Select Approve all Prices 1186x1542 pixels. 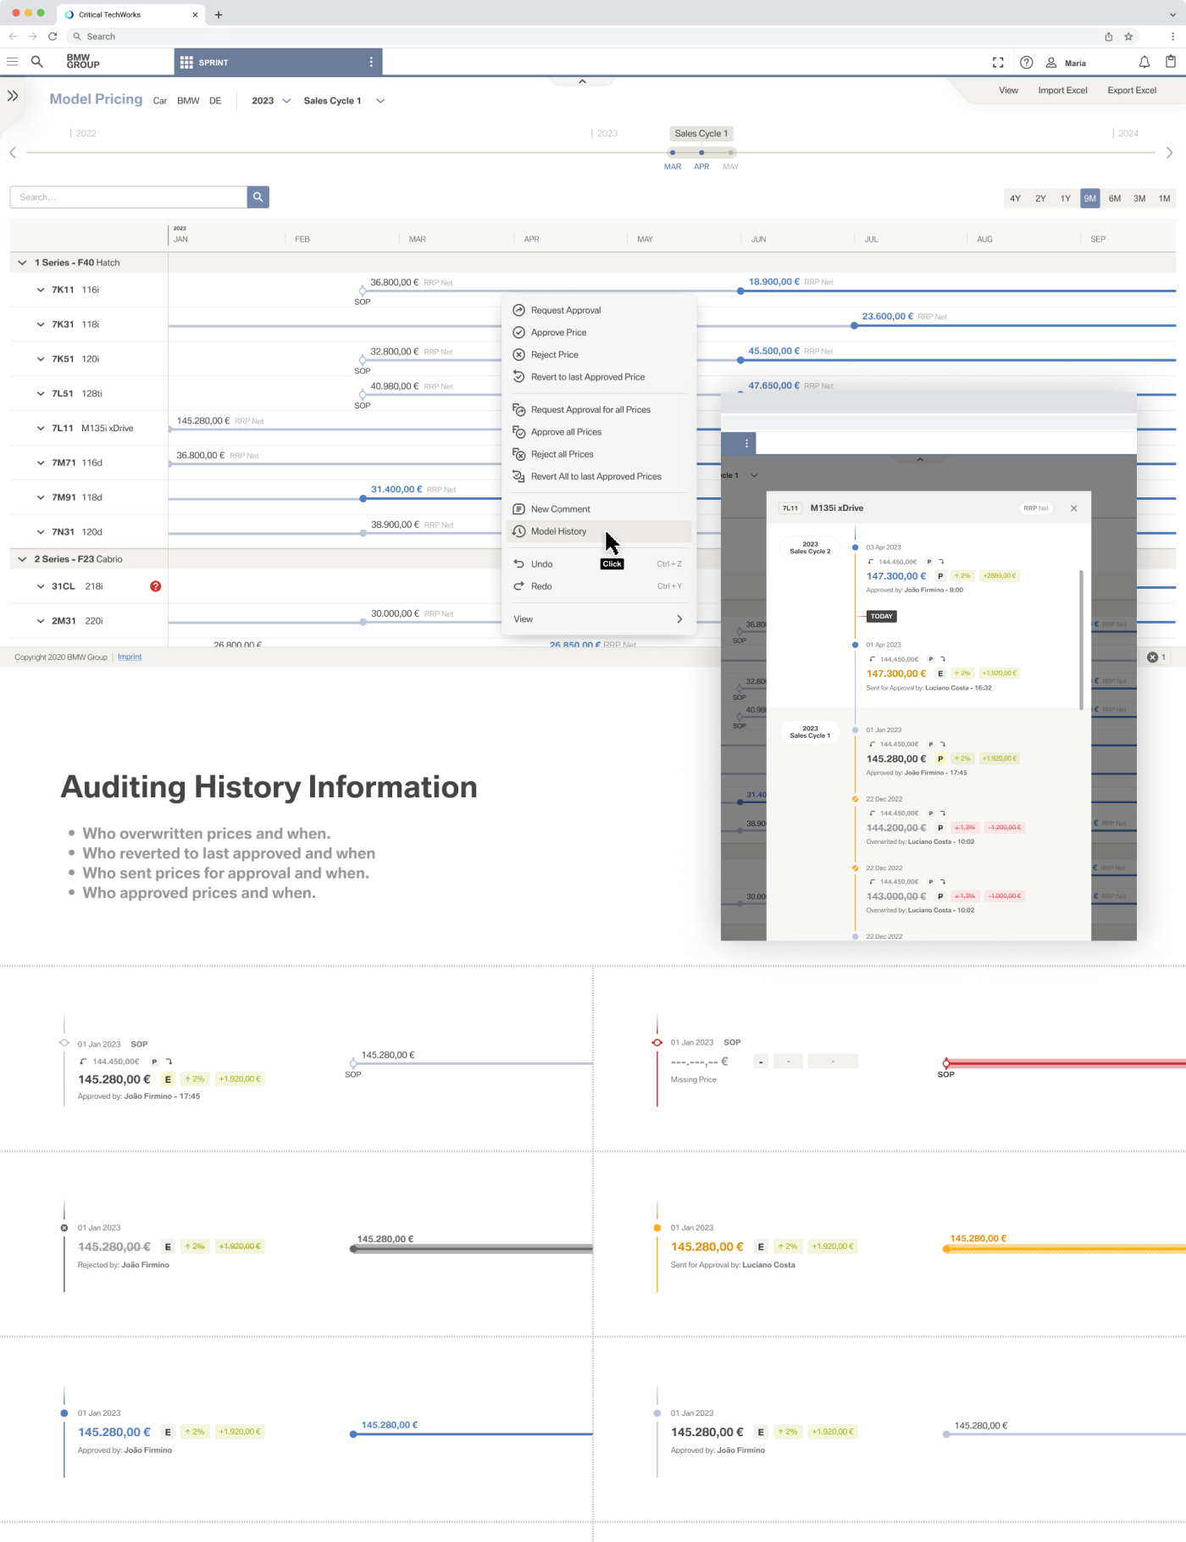point(599,432)
